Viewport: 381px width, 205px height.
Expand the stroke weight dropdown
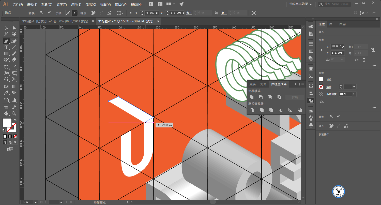coord(354,87)
